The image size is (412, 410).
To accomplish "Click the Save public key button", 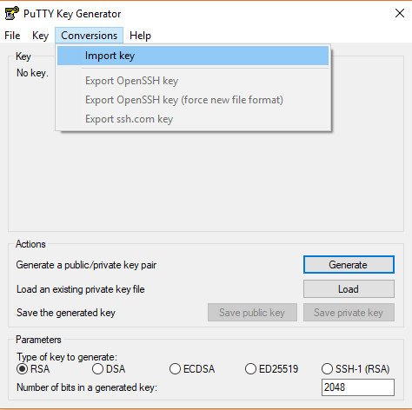I will tap(252, 313).
